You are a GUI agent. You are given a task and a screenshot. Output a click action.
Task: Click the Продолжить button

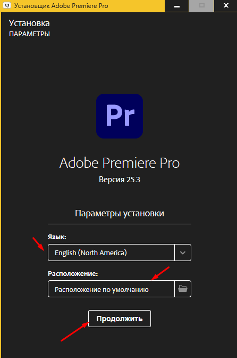pos(120,319)
